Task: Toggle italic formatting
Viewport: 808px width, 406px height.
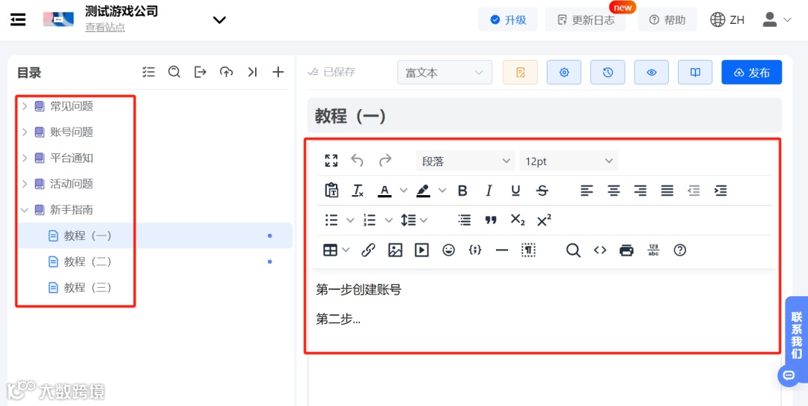Action: coord(489,191)
